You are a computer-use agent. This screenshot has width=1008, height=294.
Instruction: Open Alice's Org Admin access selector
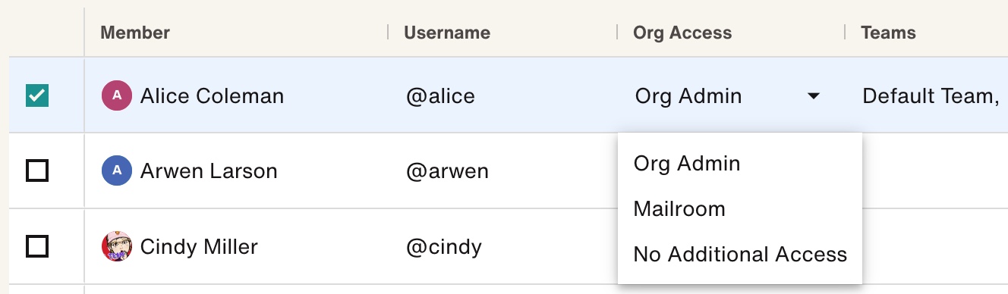point(729,96)
